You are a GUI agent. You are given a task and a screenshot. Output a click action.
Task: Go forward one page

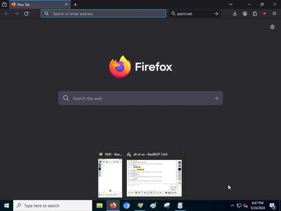tap(16, 14)
